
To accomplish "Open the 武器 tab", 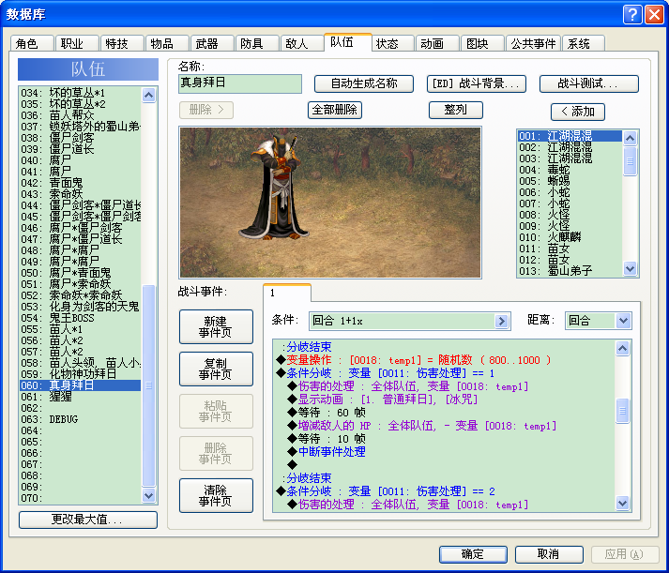I will [x=212, y=43].
